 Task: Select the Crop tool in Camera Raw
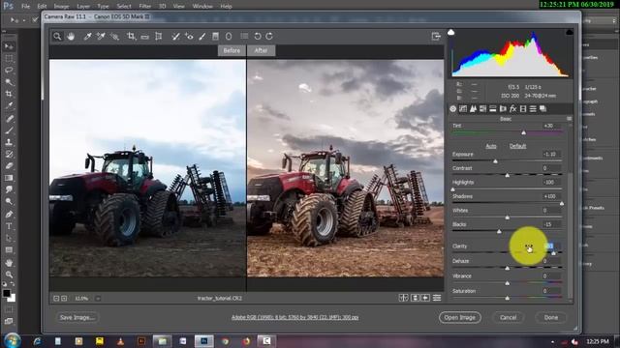point(132,37)
